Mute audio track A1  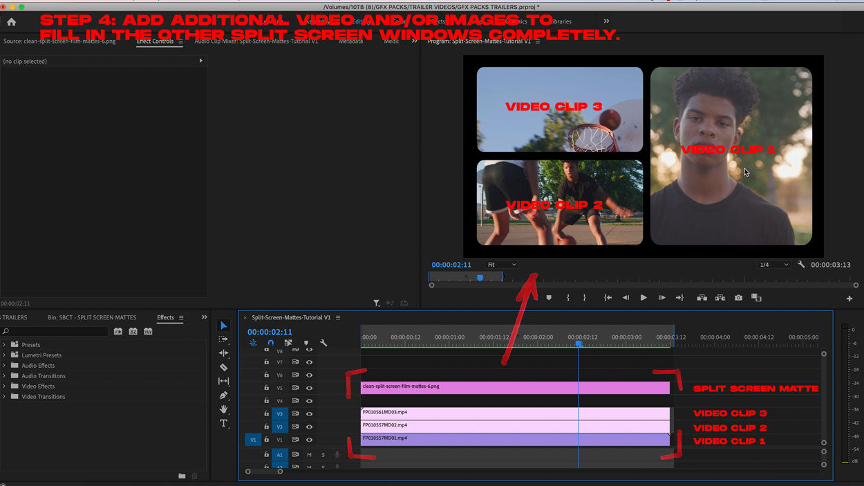tap(309, 455)
